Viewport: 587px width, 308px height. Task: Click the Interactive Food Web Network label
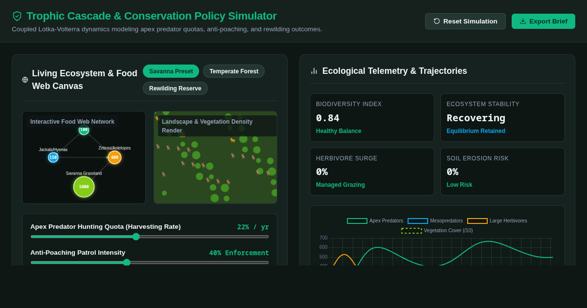click(72, 122)
